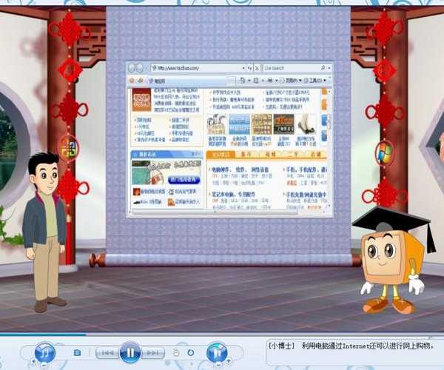Screen dimensions: 444x370
Task: Click the blue button on the banner ad
Action: tap(184, 180)
